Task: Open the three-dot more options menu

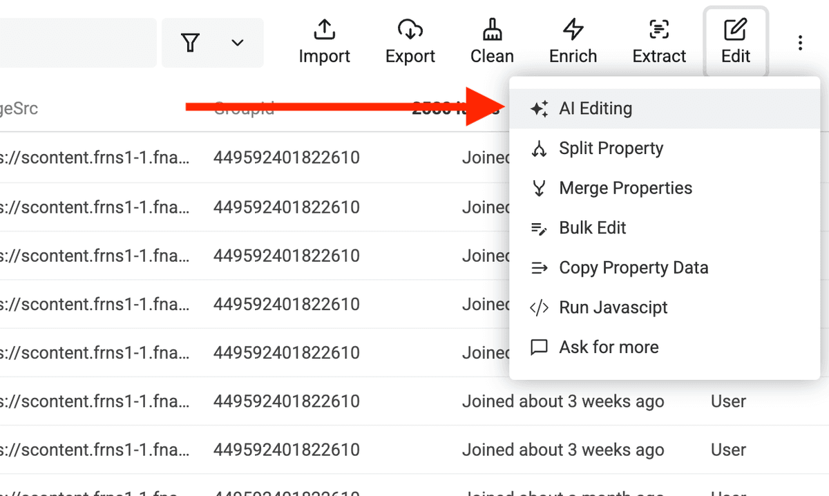Action: click(x=800, y=43)
